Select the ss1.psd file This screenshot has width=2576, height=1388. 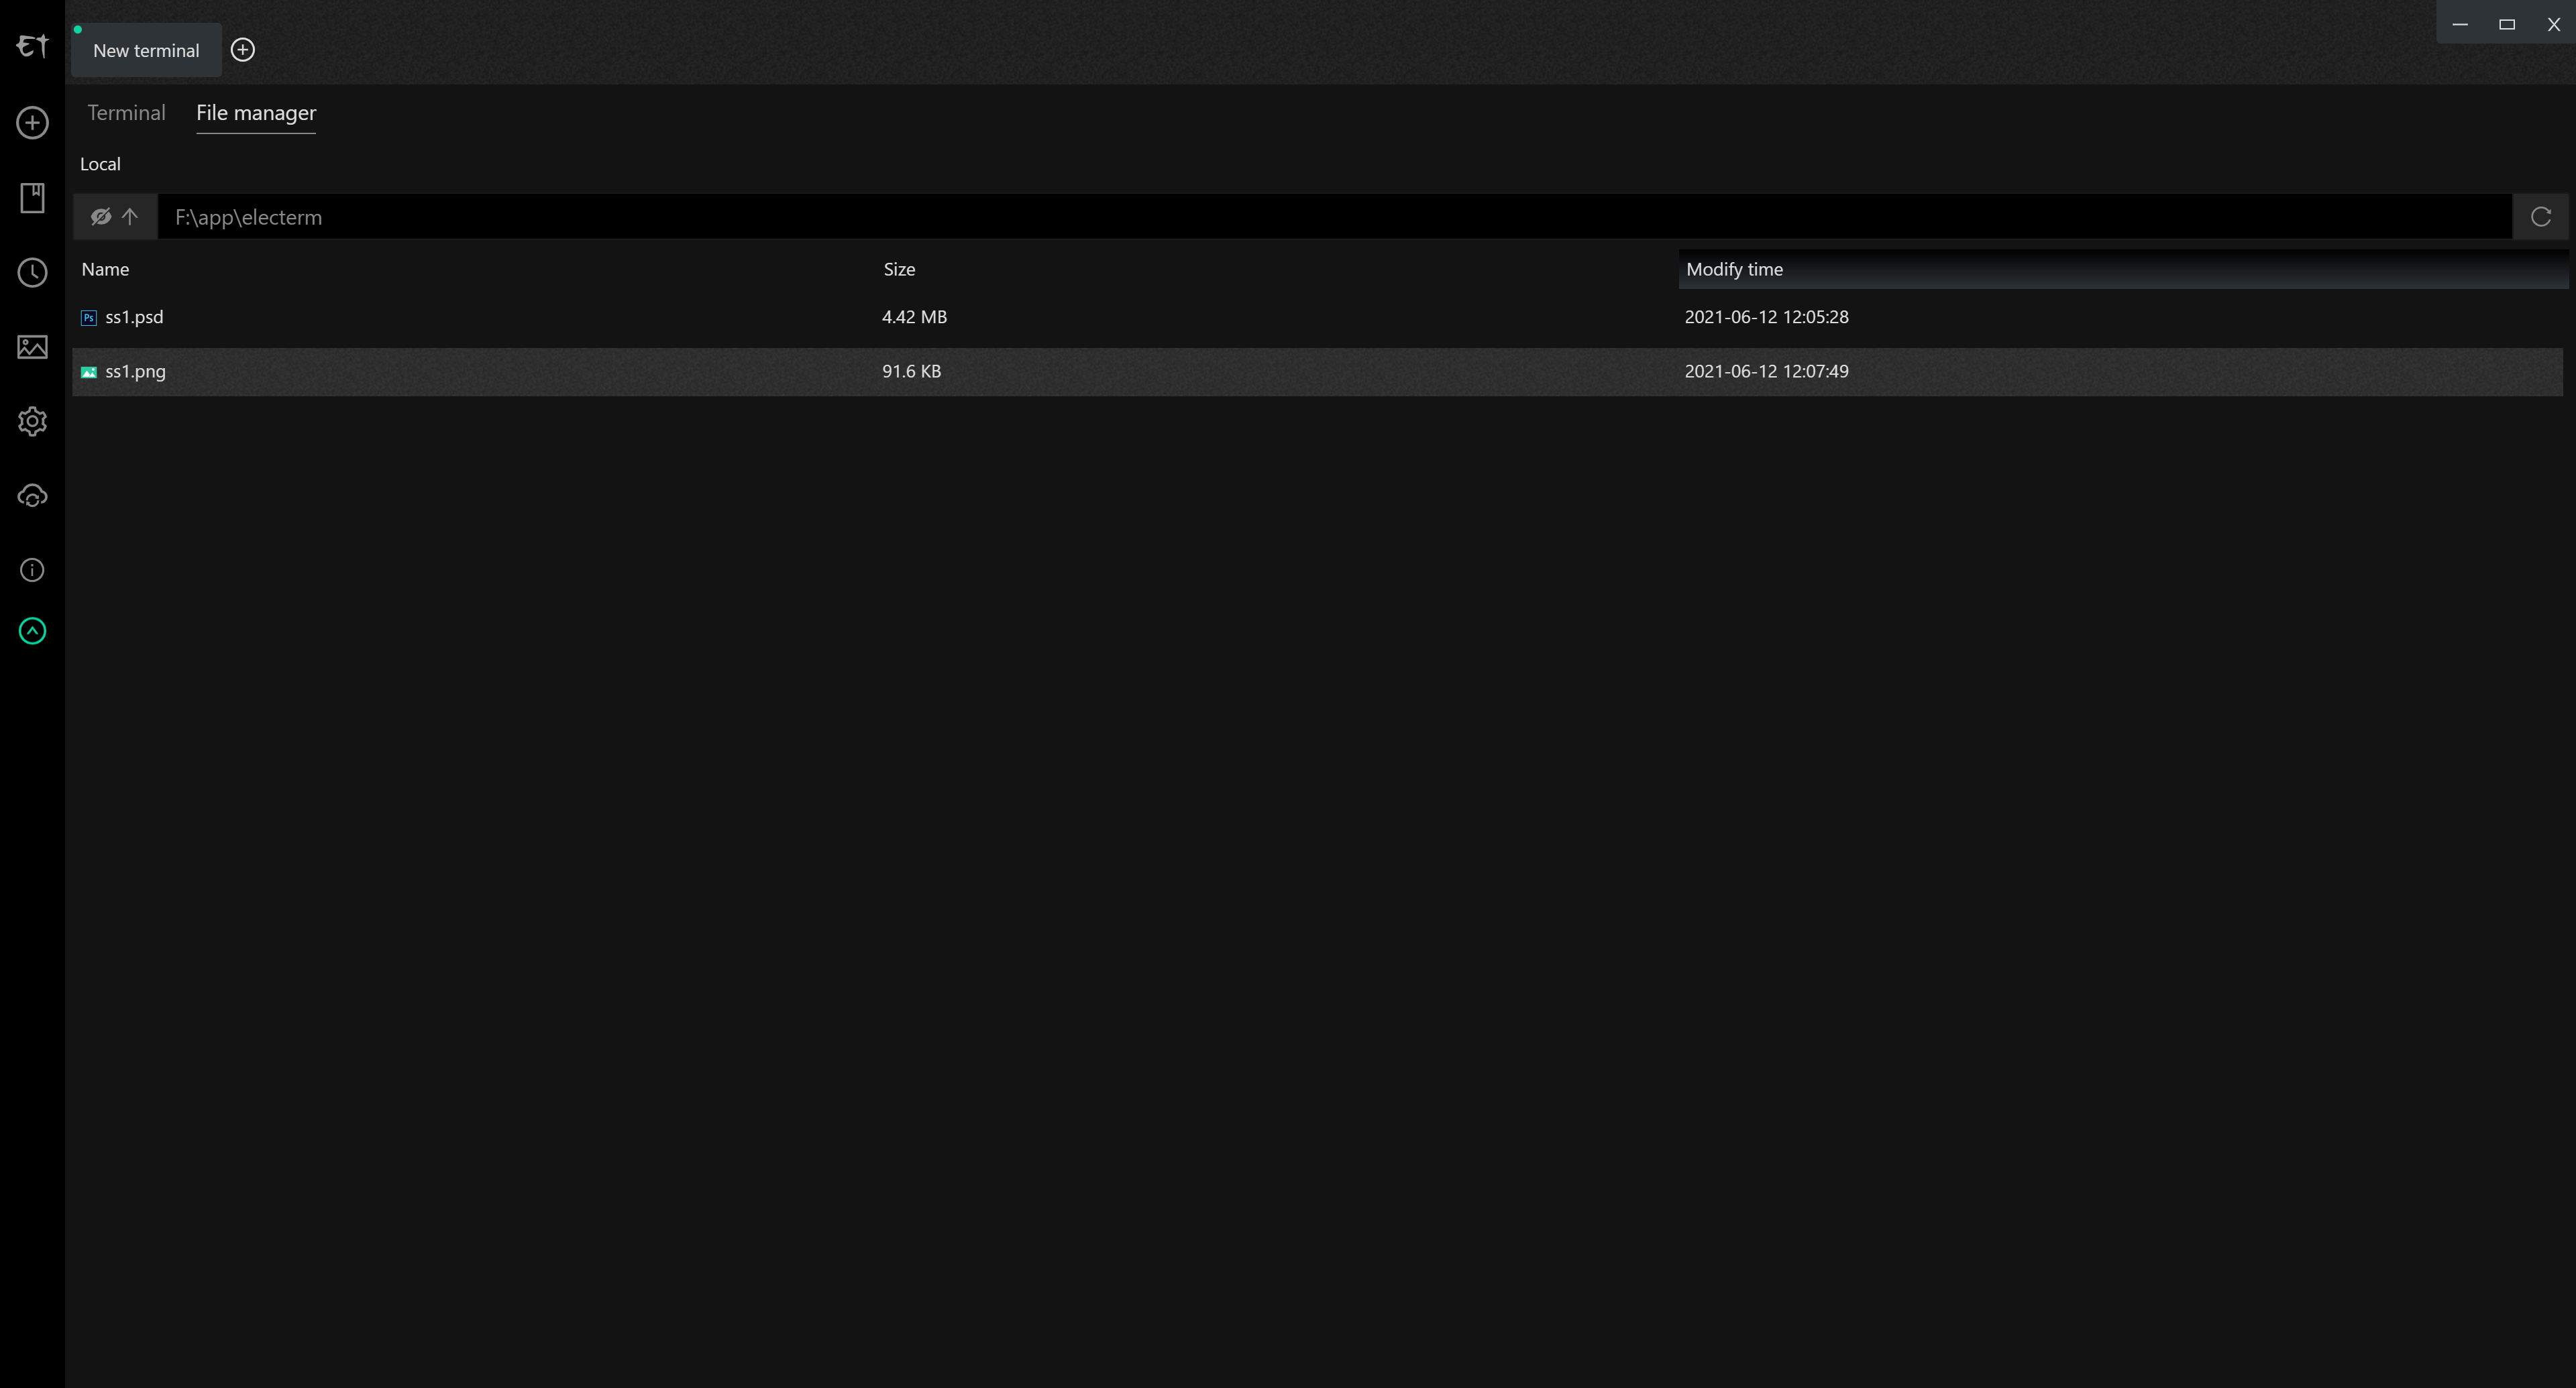[134, 316]
